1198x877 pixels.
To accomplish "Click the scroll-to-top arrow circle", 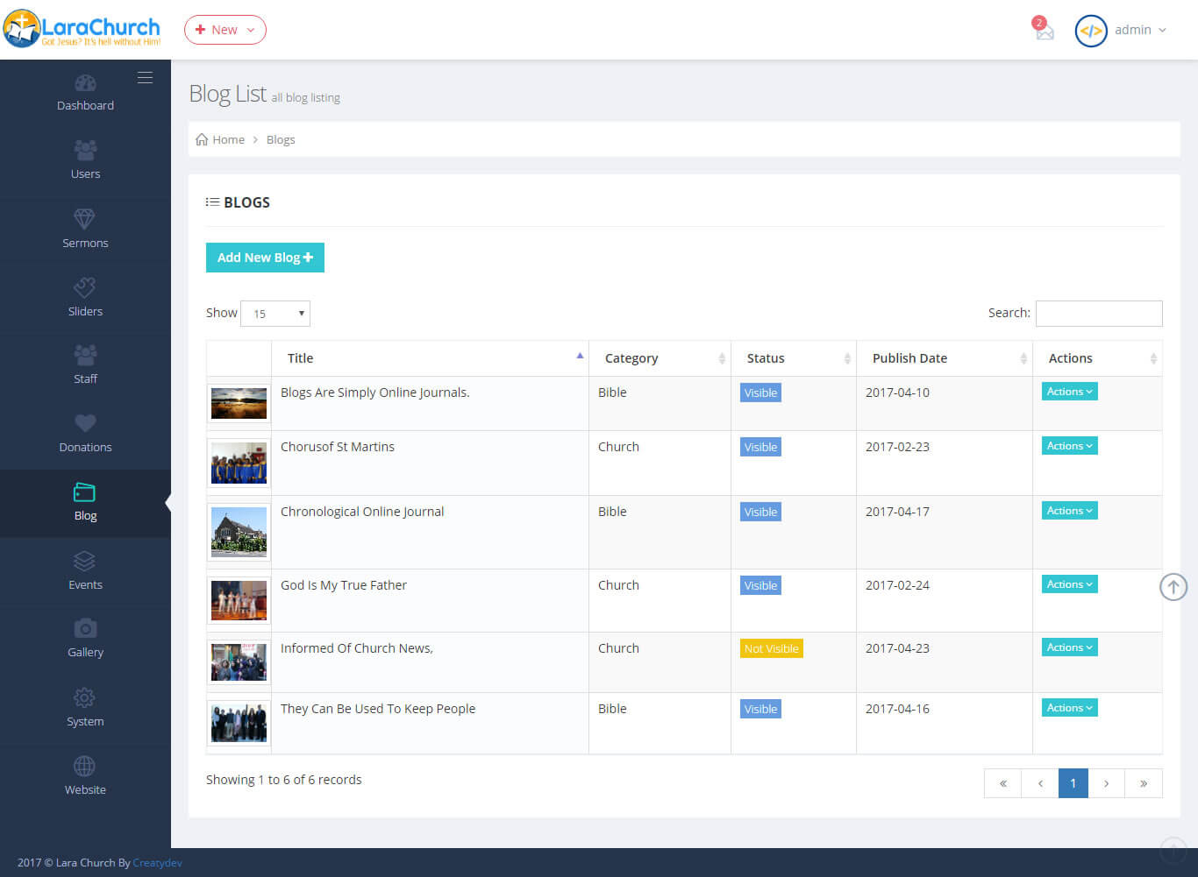I will [1173, 586].
